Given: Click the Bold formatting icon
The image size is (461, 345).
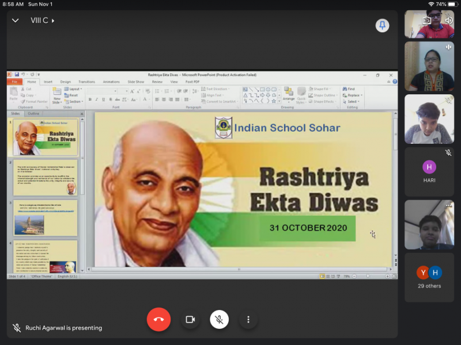Looking at the screenshot, I should point(90,99).
